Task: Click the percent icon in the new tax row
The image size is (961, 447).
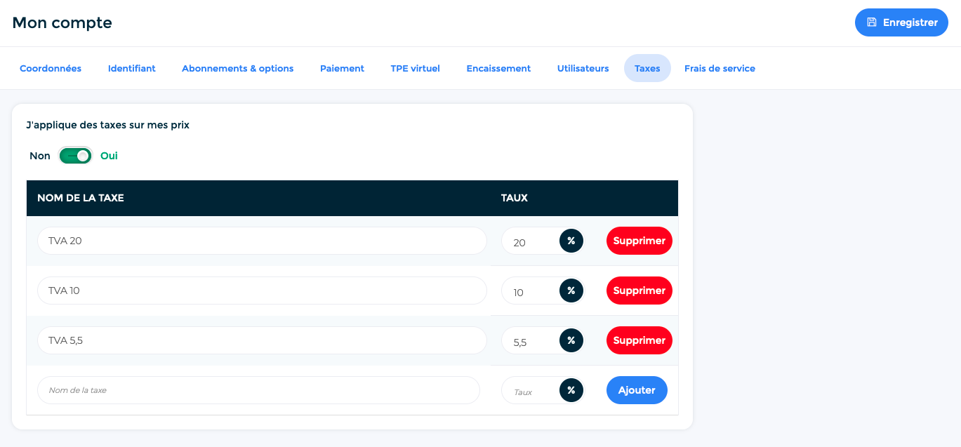Action: [571, 390]
